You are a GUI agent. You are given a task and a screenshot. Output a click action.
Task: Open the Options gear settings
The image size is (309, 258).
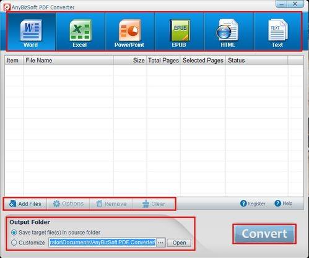(68, 204)
